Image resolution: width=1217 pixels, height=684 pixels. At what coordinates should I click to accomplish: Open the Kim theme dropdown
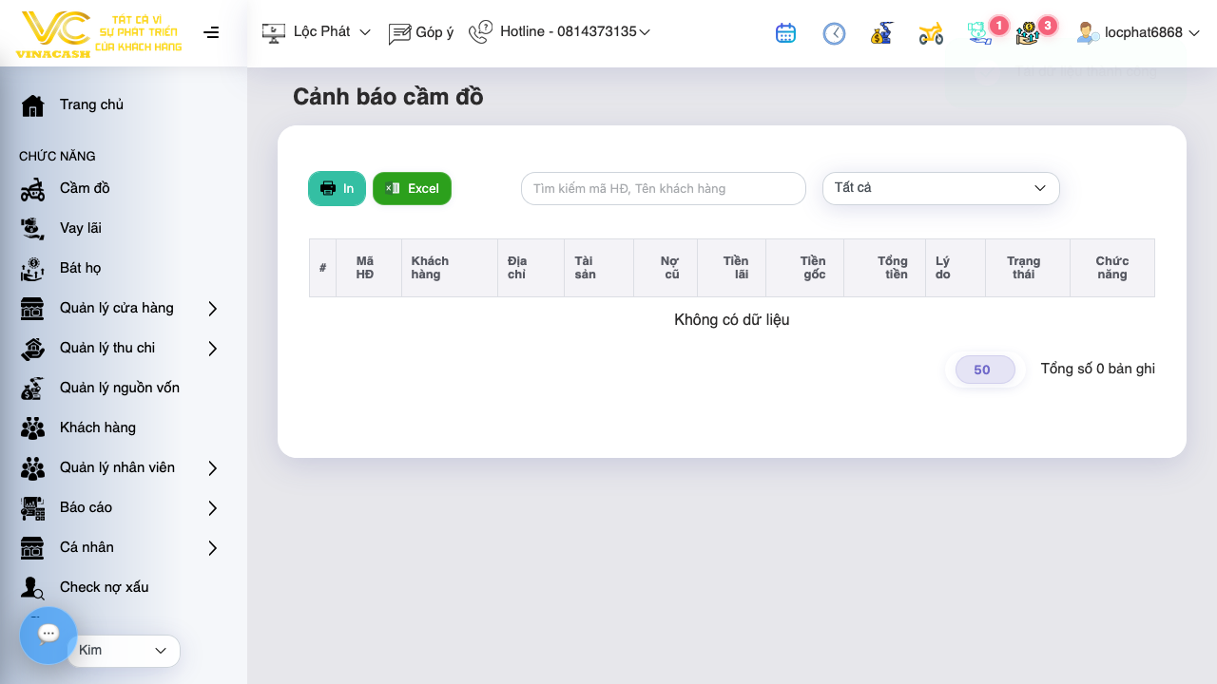pos(124,651)
